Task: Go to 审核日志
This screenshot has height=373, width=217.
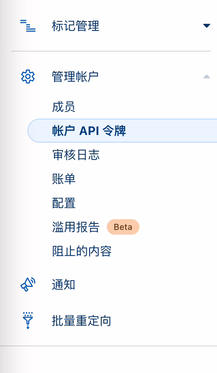Action: (76, 155)
